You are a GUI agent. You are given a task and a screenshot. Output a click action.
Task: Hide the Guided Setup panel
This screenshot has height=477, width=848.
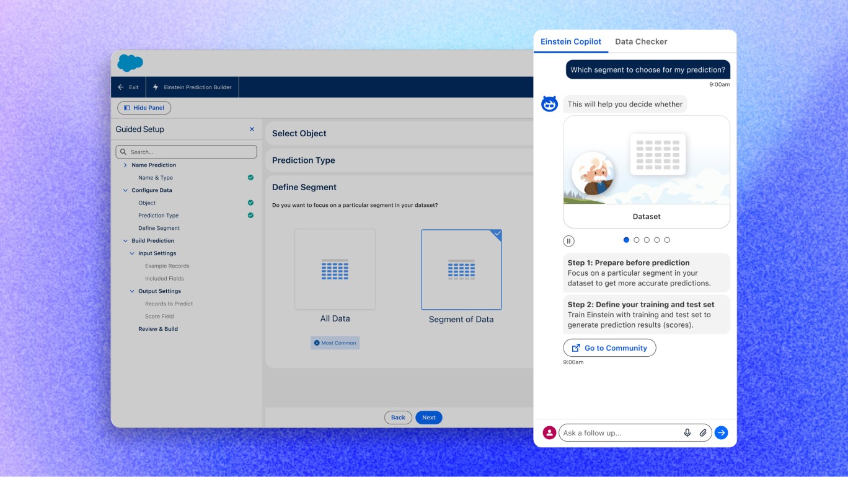(144, 108)
